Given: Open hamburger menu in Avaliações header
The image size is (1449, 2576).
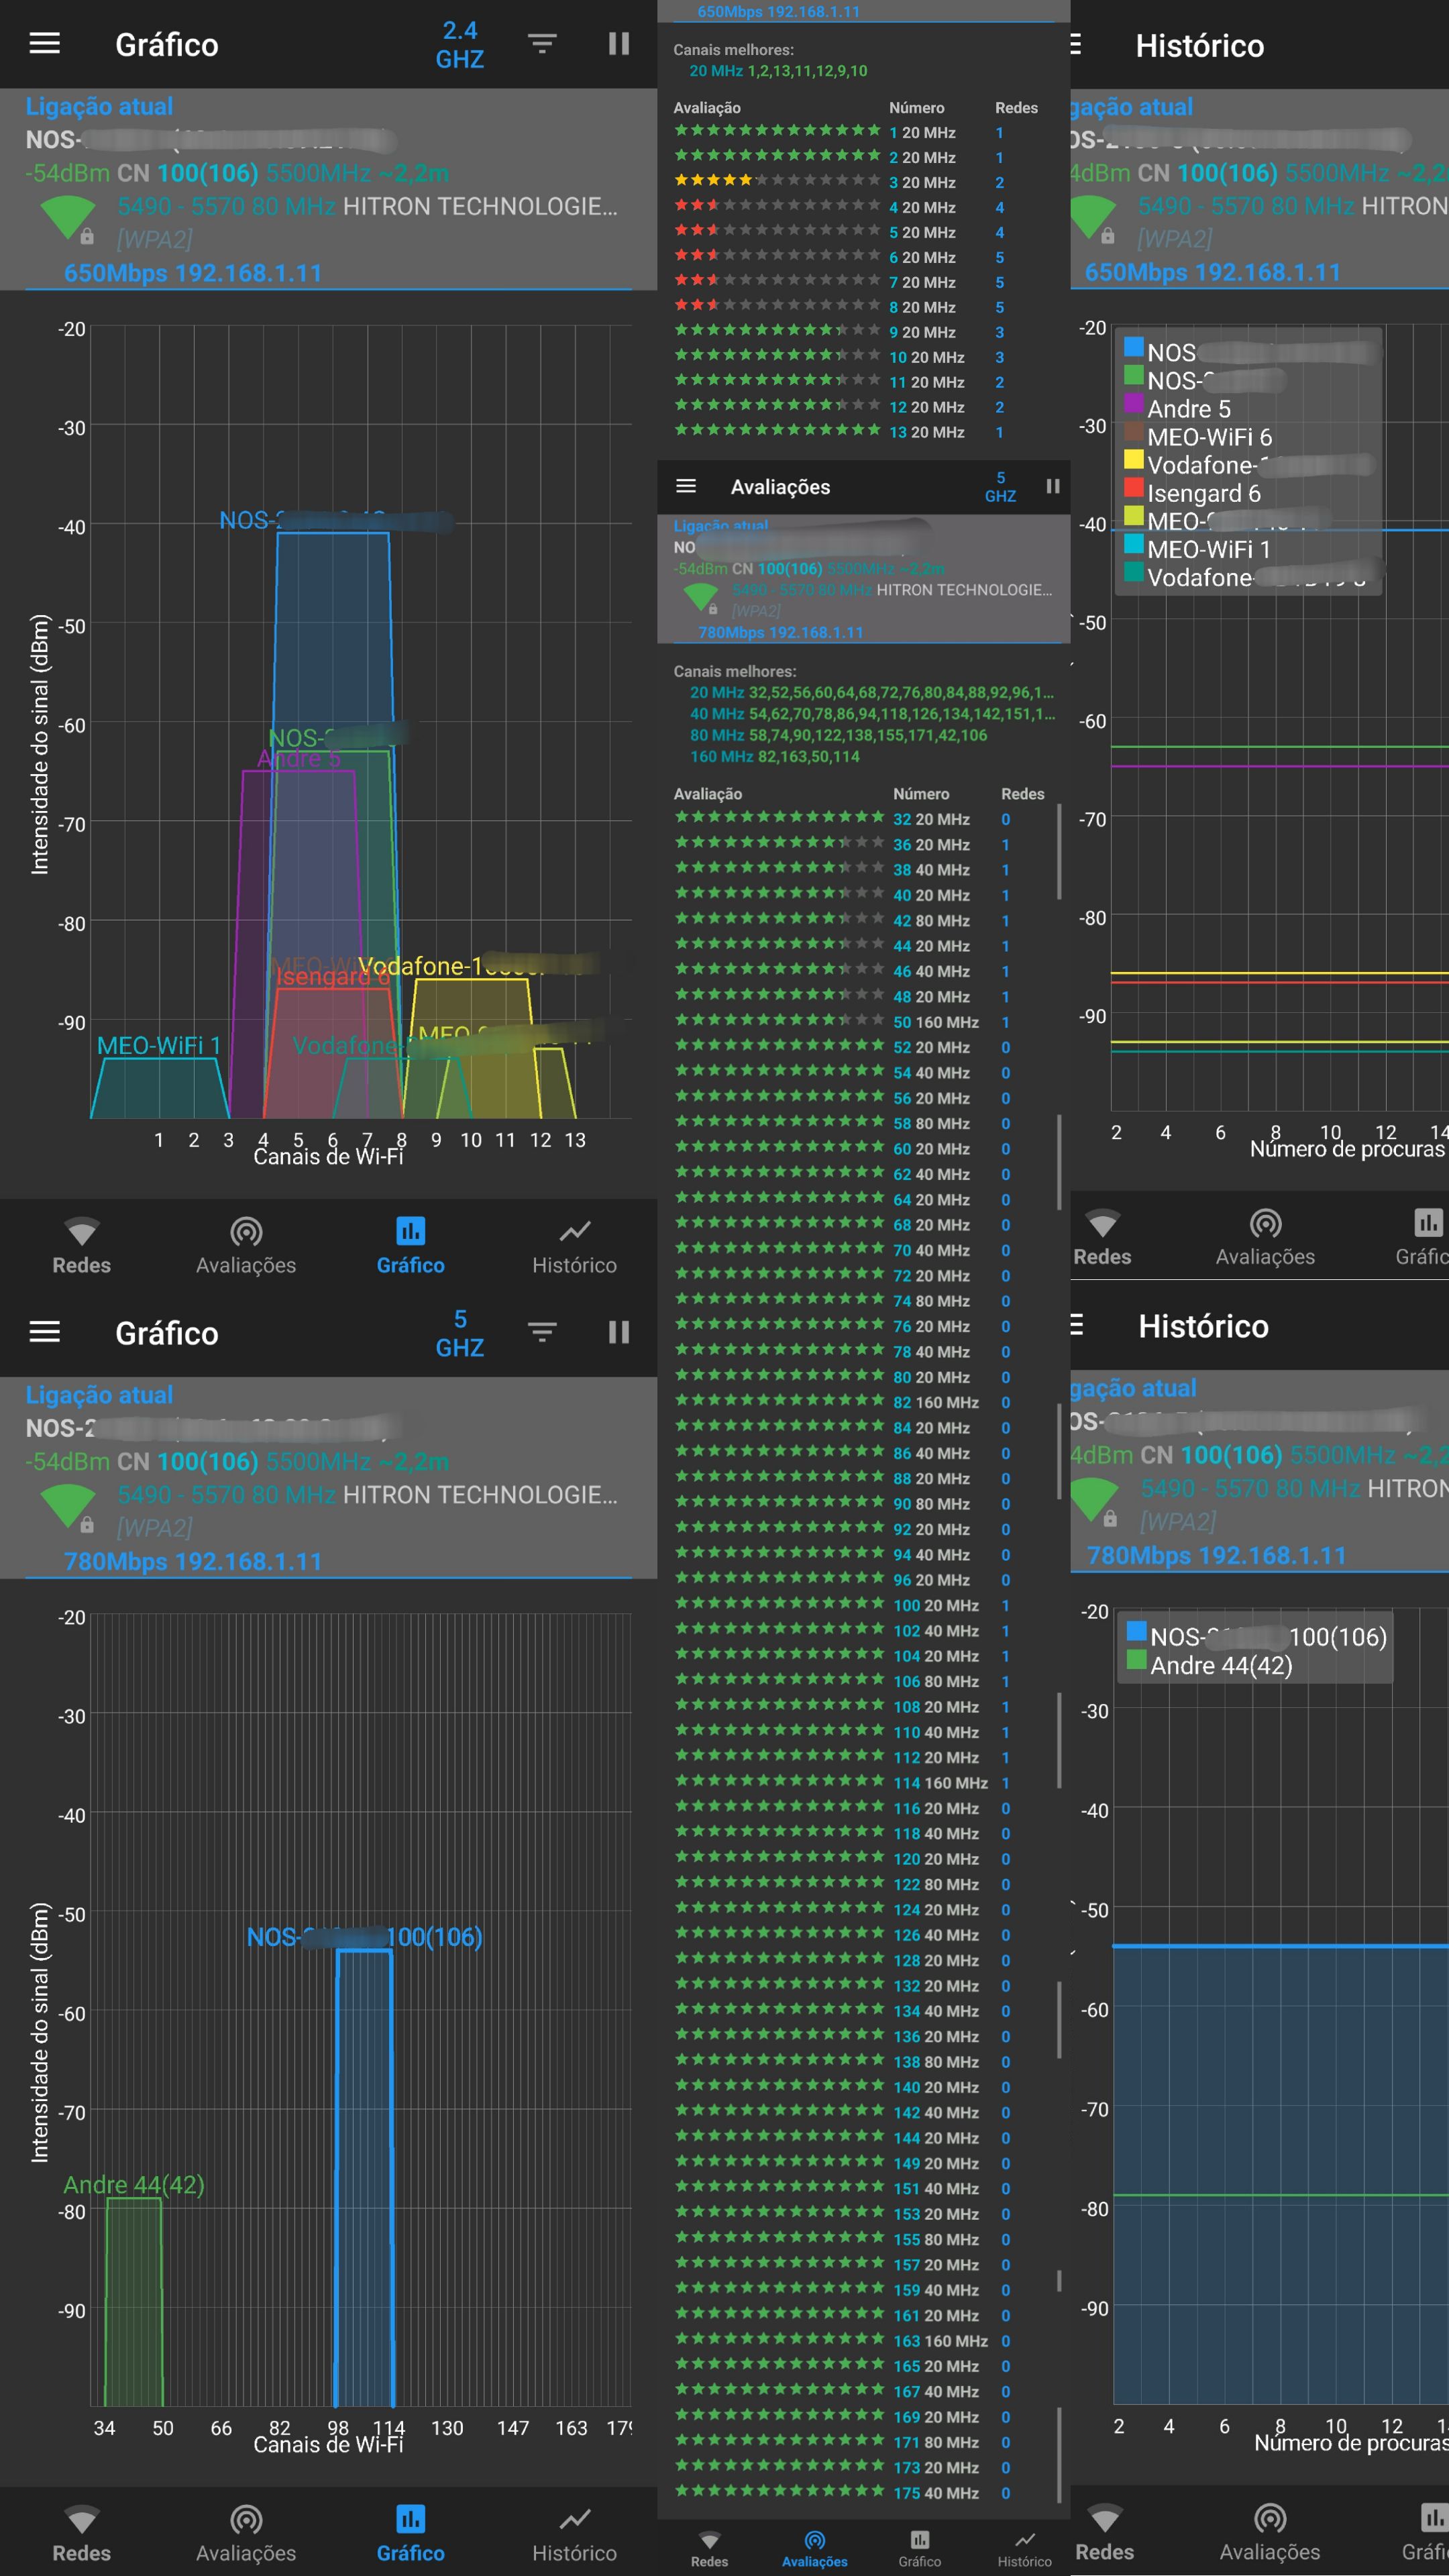Looking at the screenshot, I should pos(686,486).
